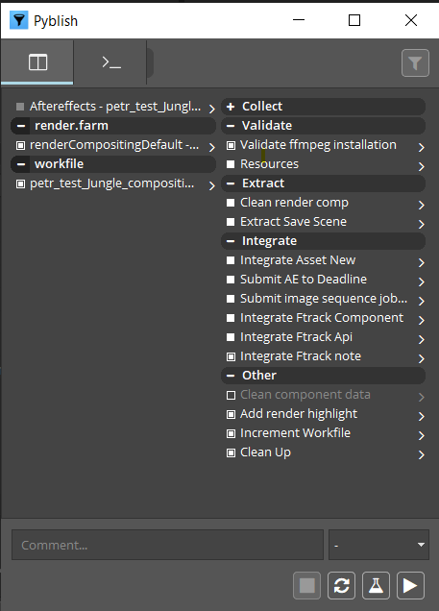Switch to the terminal log tab
The height and width of the screenshot is (611, 439).
pos(111,61)
